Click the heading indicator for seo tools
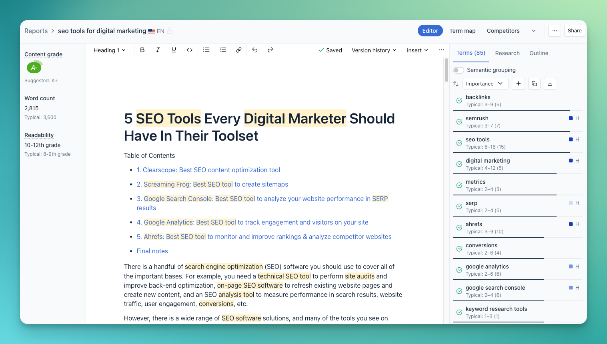 coord(574,139)
